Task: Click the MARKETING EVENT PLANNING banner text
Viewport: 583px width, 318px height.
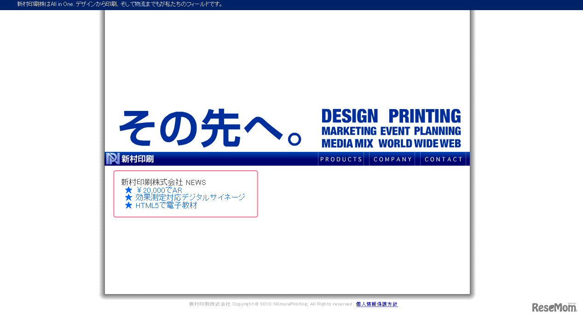Action: click(391, 131)
